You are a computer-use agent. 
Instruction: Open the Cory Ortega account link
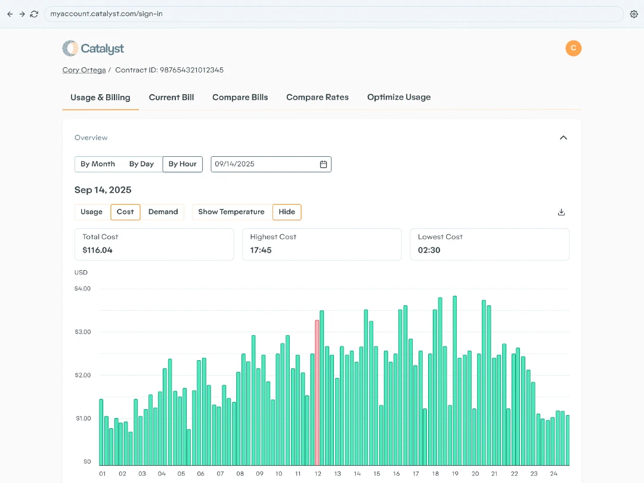click(84, 70)
